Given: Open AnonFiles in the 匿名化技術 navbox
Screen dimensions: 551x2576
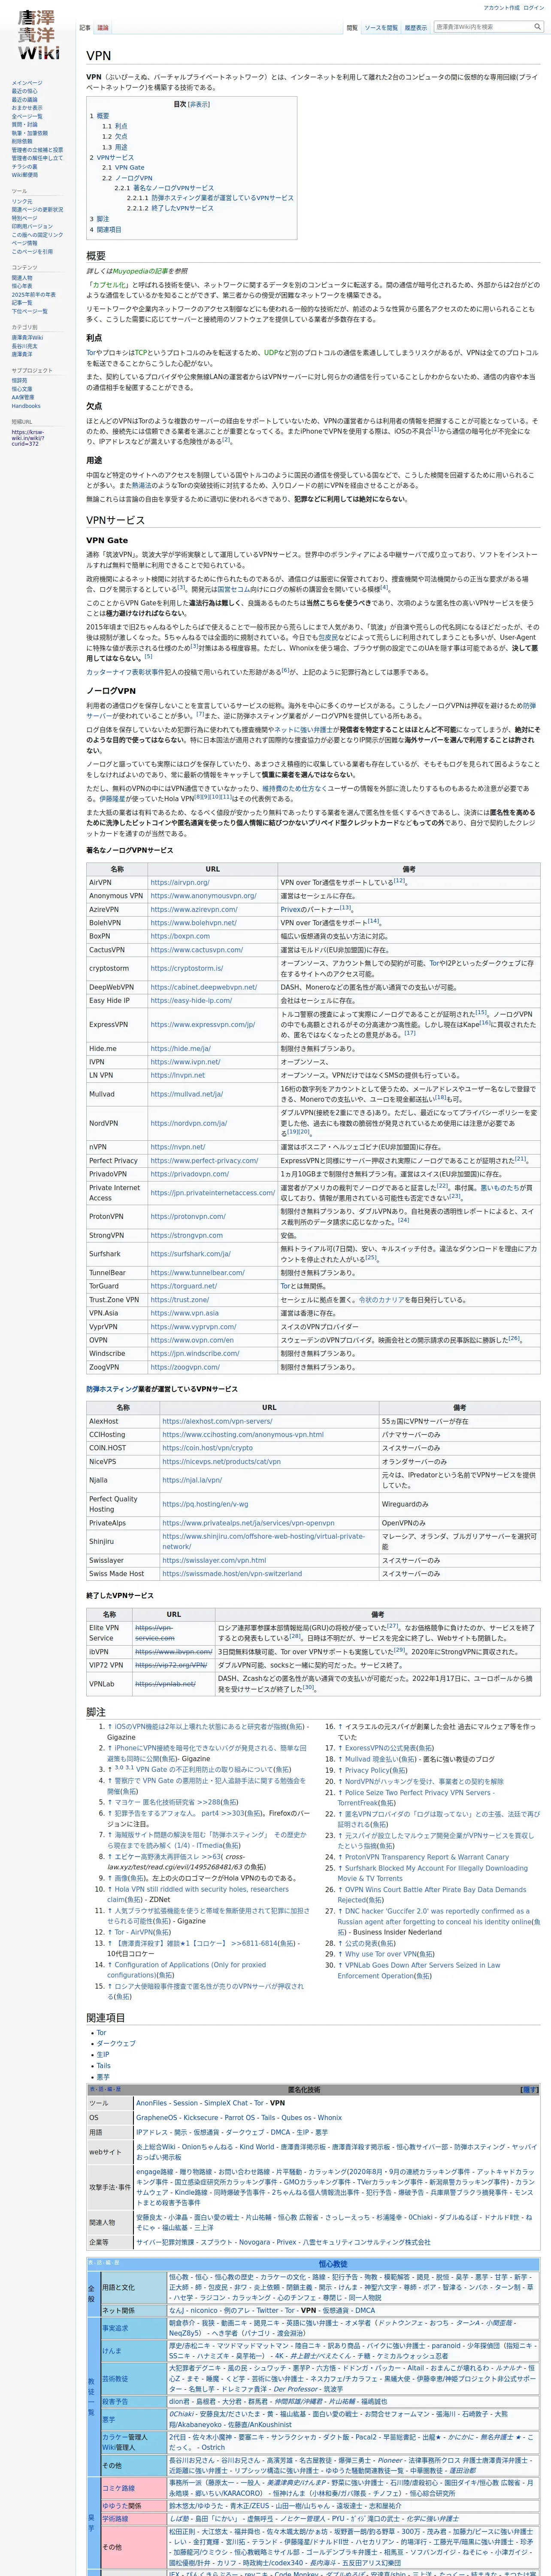Looking at the screenshot, I should coord(151,2103).
